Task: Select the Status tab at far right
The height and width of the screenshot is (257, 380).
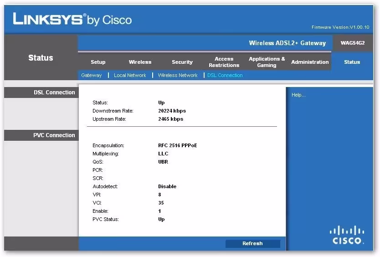Action: pyautogui.click(x=352, y=62)
